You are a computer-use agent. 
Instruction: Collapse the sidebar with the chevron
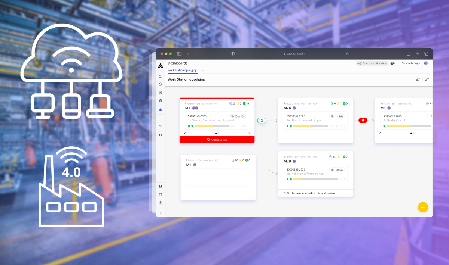click(160, 213)
